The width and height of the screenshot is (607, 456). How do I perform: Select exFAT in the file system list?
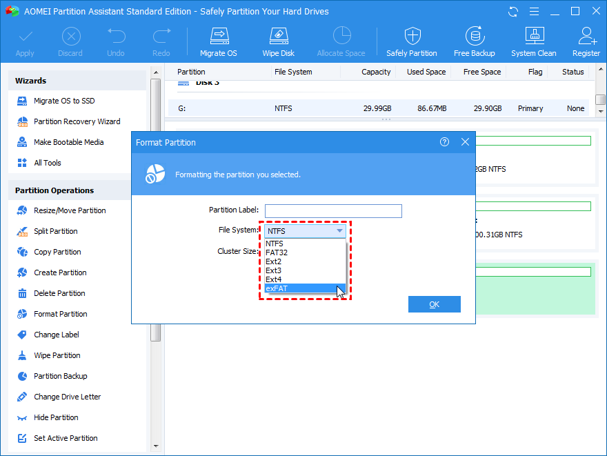(305, 288)
